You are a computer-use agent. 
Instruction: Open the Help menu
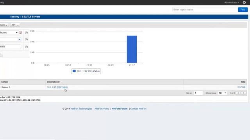[x=2, y=2]
